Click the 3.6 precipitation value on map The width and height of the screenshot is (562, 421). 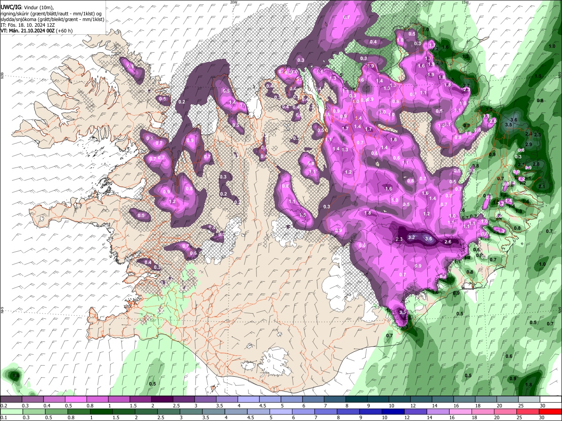(515, 120)
